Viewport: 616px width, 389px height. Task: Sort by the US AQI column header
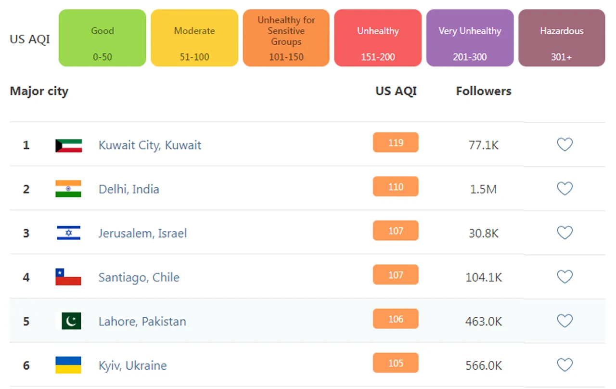click(x=396, y=91)
